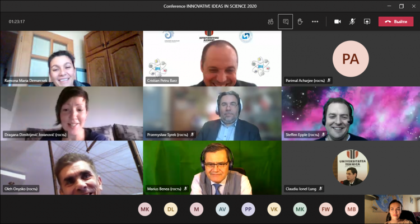Open the participants panel
The width and height of the screenshot is (420, 224).
(270, 21)
